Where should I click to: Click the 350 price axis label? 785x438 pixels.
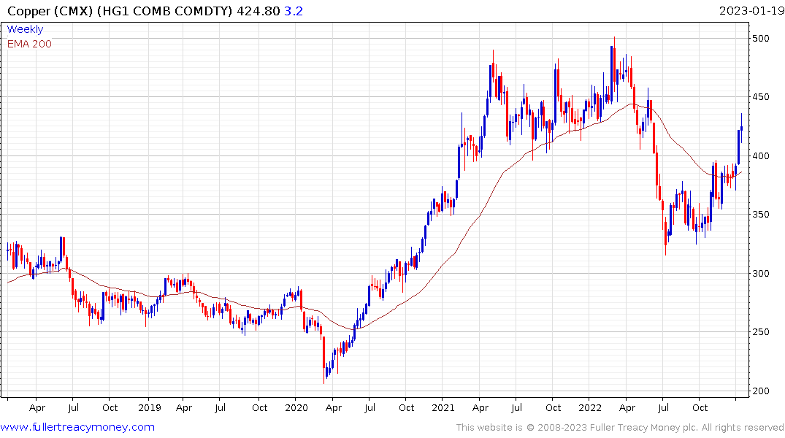[x=760, y=215]
